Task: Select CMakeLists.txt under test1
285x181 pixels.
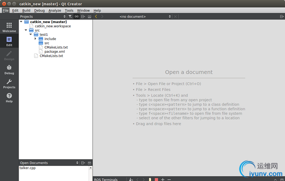Action: (56, 47)
